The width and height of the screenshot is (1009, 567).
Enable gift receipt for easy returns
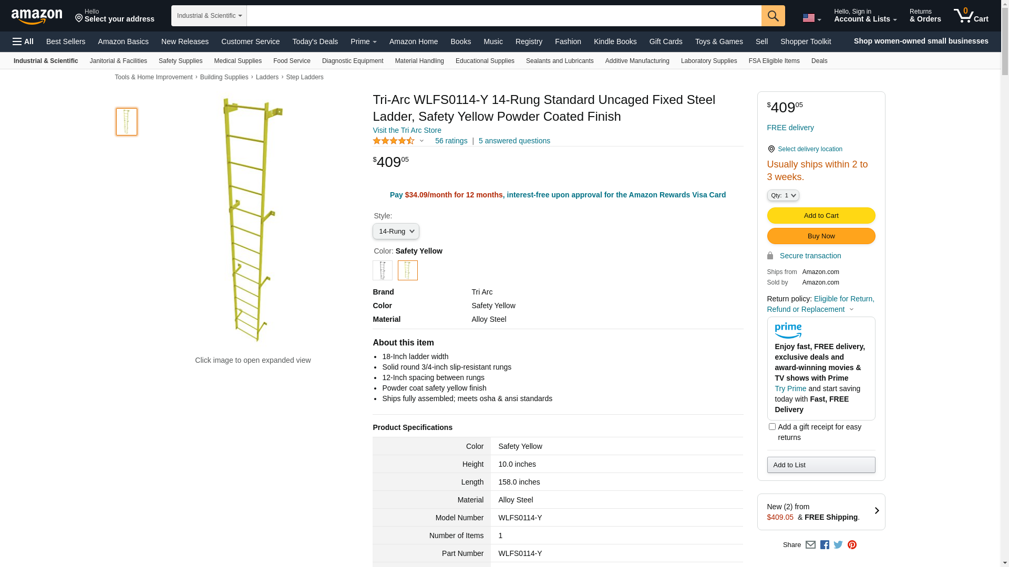[x=772, y=427]
